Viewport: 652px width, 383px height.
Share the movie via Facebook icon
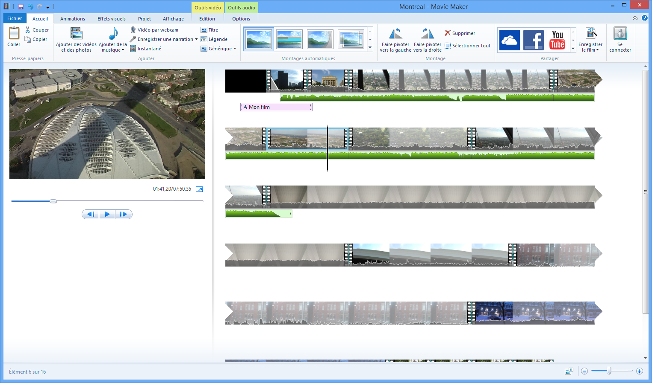click(533, 40)
